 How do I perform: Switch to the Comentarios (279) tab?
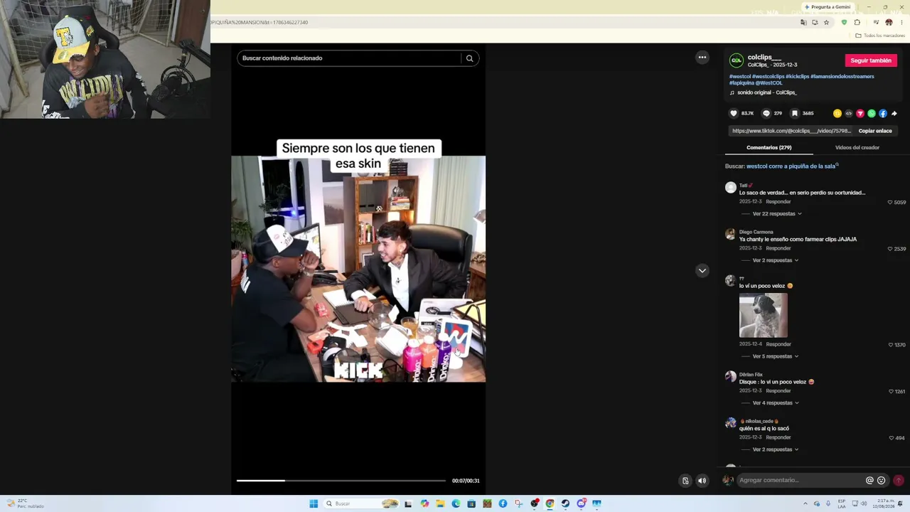pyautogui.click(x=769, y=147)
